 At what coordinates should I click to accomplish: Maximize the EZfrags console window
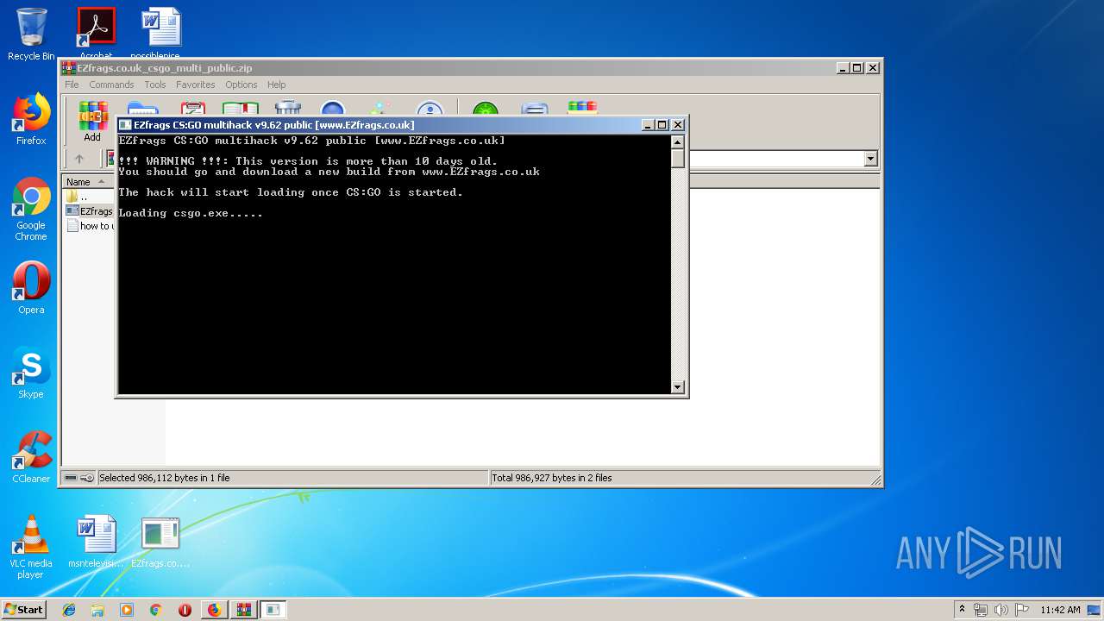point(662,125)
